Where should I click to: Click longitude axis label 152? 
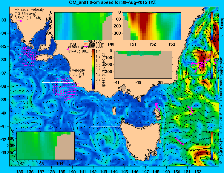coord(198,171)
